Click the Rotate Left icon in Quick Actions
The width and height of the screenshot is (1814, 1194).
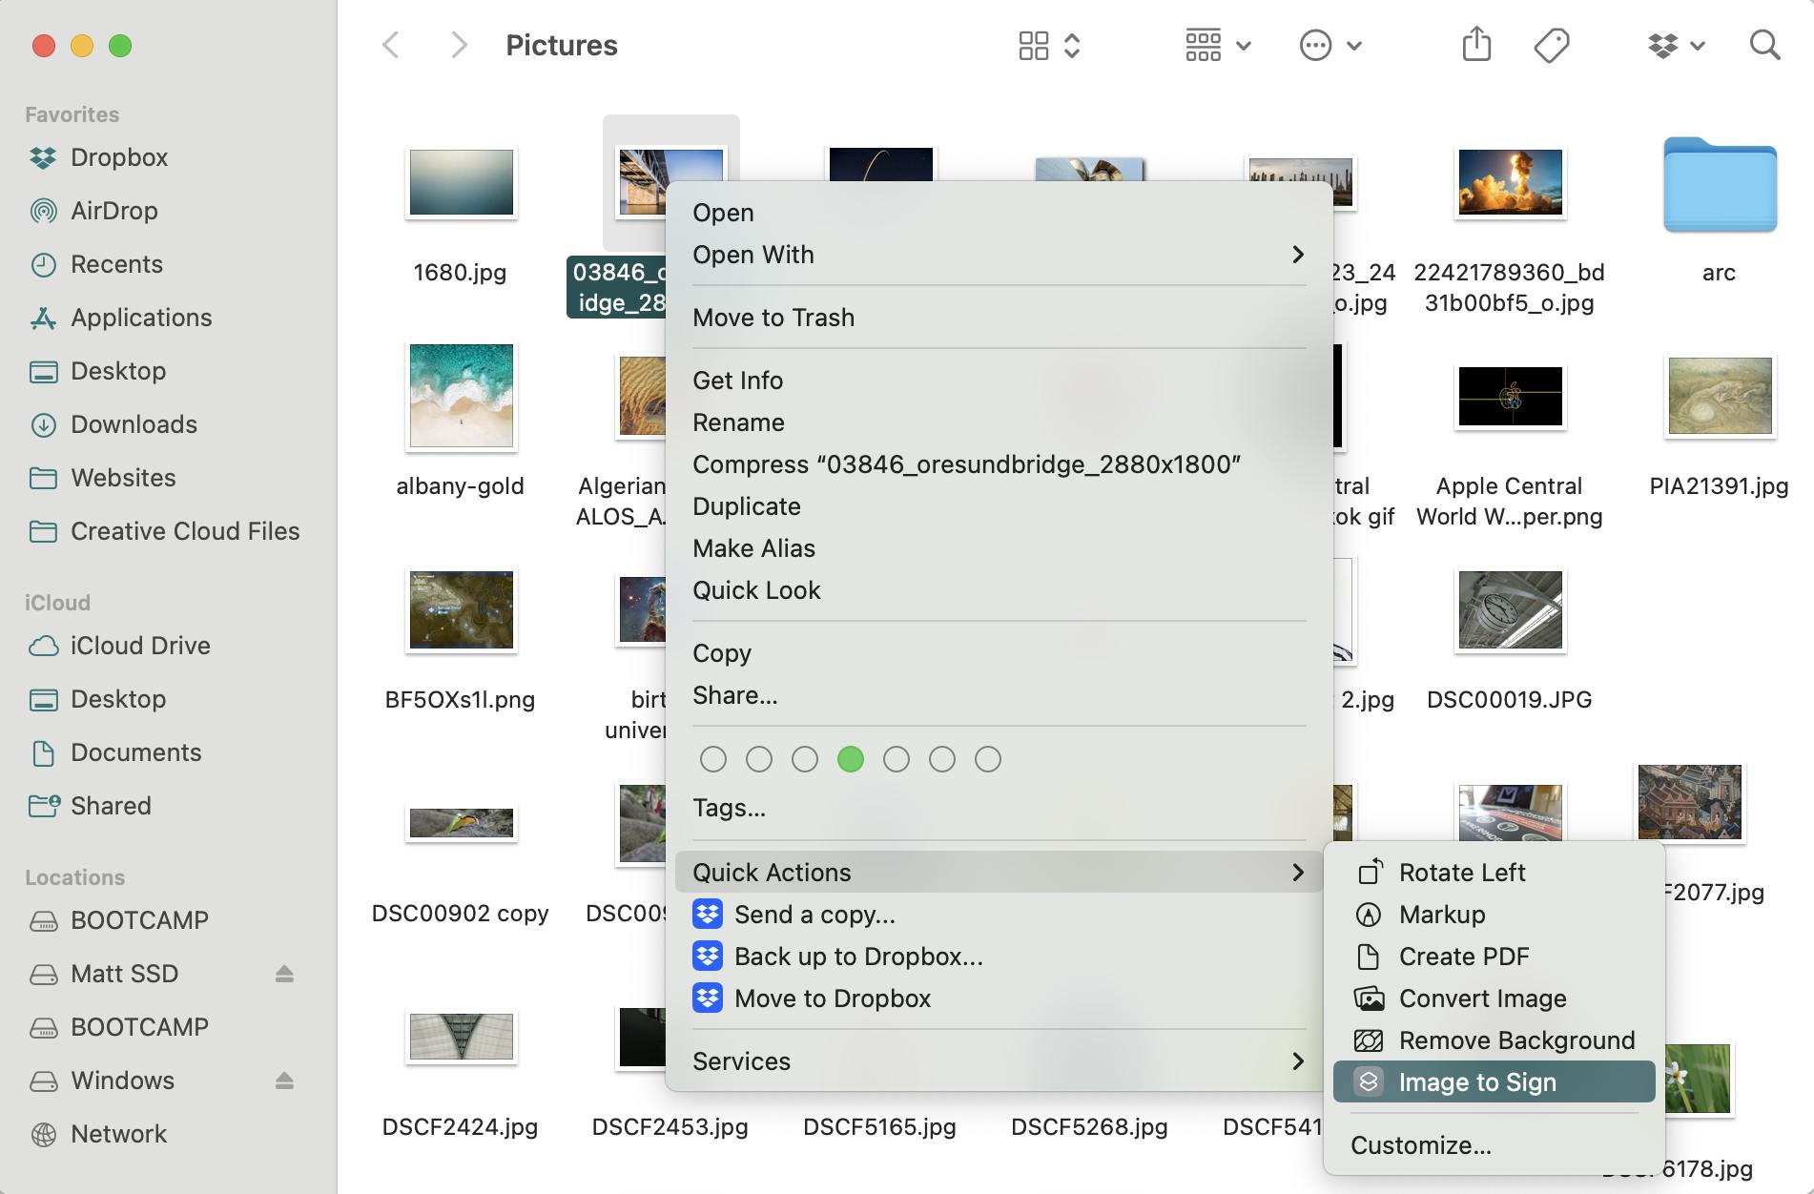click(1370, 872)
